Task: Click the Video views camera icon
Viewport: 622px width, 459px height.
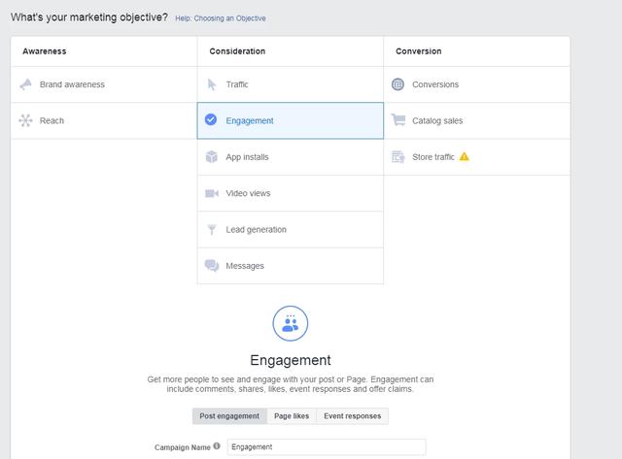Action: [x=211, y=193]
